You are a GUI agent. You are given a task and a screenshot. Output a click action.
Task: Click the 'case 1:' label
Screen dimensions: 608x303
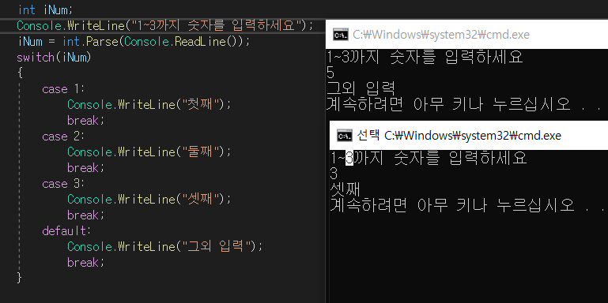(63, 89)
